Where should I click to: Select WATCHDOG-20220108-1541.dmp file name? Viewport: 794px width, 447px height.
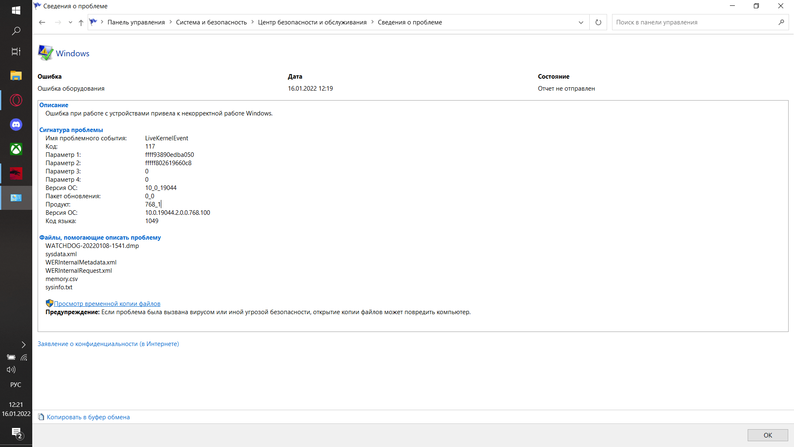92,246
